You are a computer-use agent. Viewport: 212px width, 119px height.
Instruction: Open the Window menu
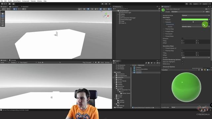40,1
